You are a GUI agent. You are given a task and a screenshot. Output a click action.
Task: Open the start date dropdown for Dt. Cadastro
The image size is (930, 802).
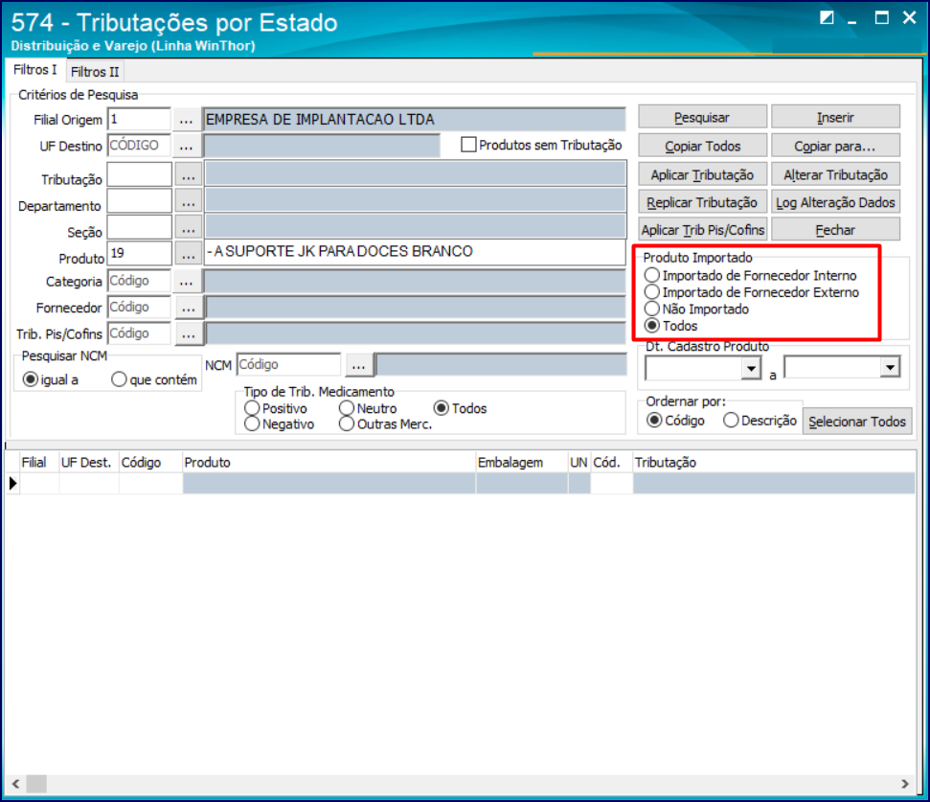tap(752, 368)
